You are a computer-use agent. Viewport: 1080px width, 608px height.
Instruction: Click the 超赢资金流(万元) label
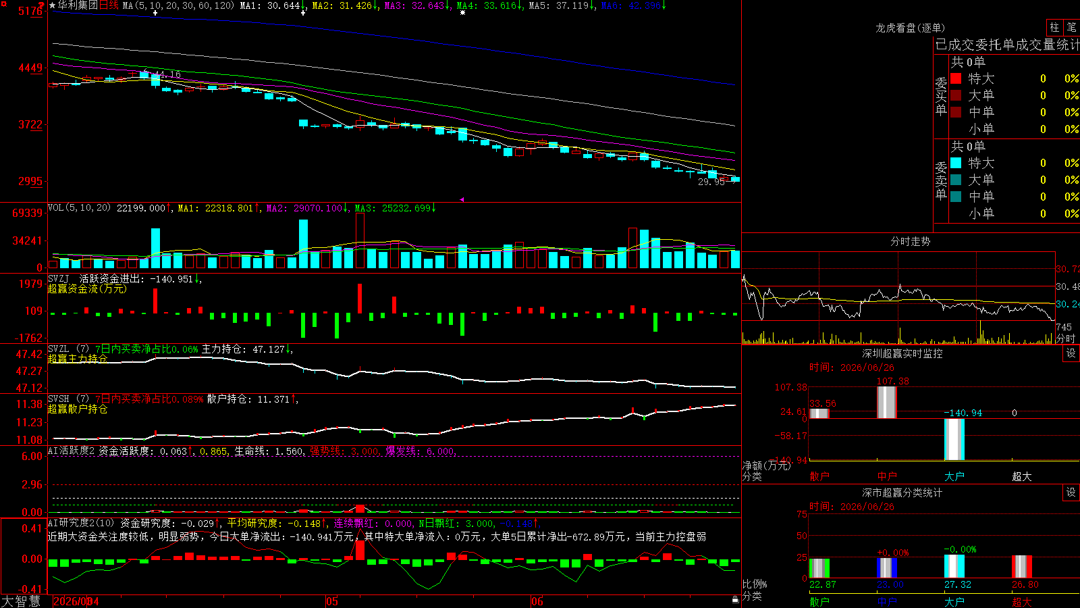point(87,288)
